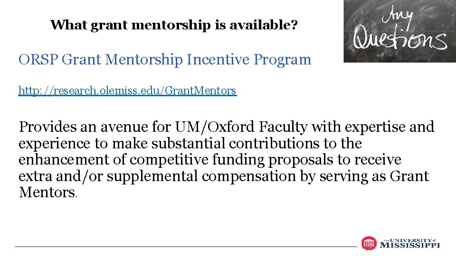Open the research.olemiss.edu Grant Mentors link
The image size is (456, 256).
pos(127,91)
